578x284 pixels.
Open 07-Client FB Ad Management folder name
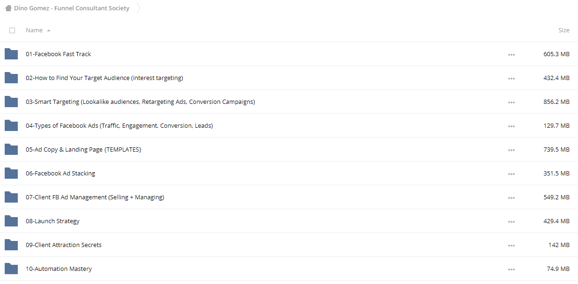95,197
